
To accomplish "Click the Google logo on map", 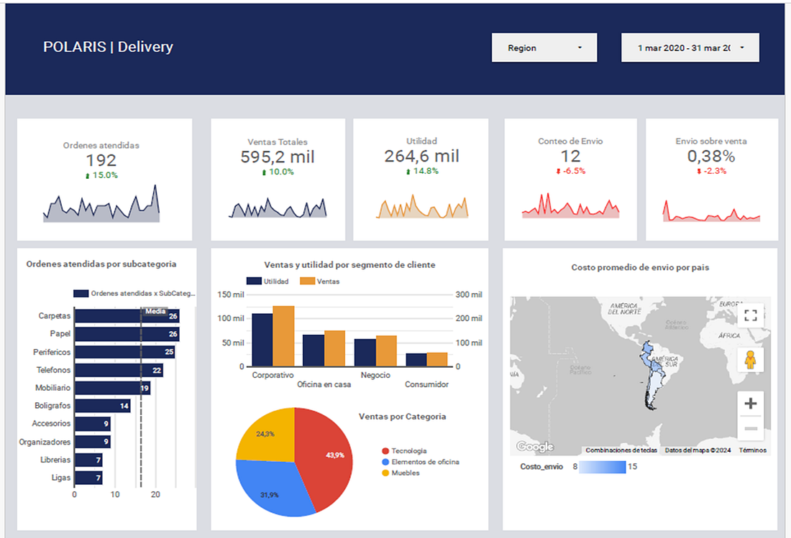I will 535,447.
